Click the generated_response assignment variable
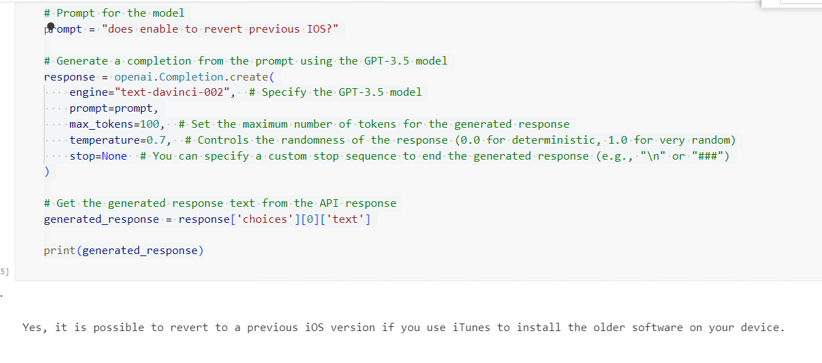The height and width of the screenshot is (363, 822). point(101,219)
